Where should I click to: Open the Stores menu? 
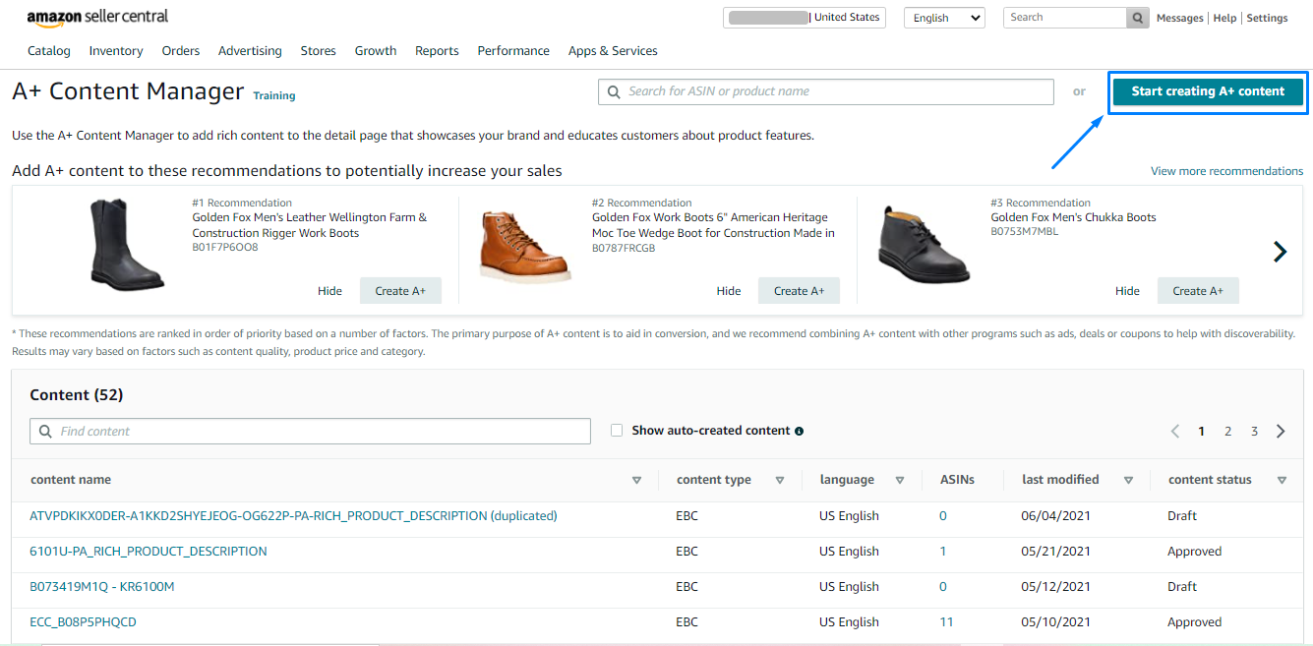(x=318, y=51)
